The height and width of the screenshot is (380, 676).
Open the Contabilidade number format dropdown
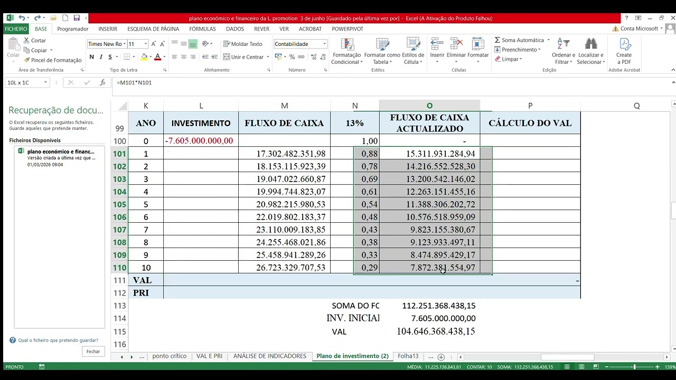324,44
